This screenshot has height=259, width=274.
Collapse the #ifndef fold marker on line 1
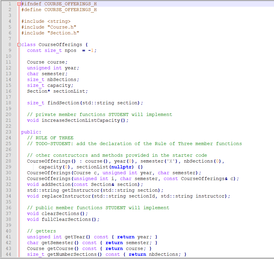tap(19, 4)
